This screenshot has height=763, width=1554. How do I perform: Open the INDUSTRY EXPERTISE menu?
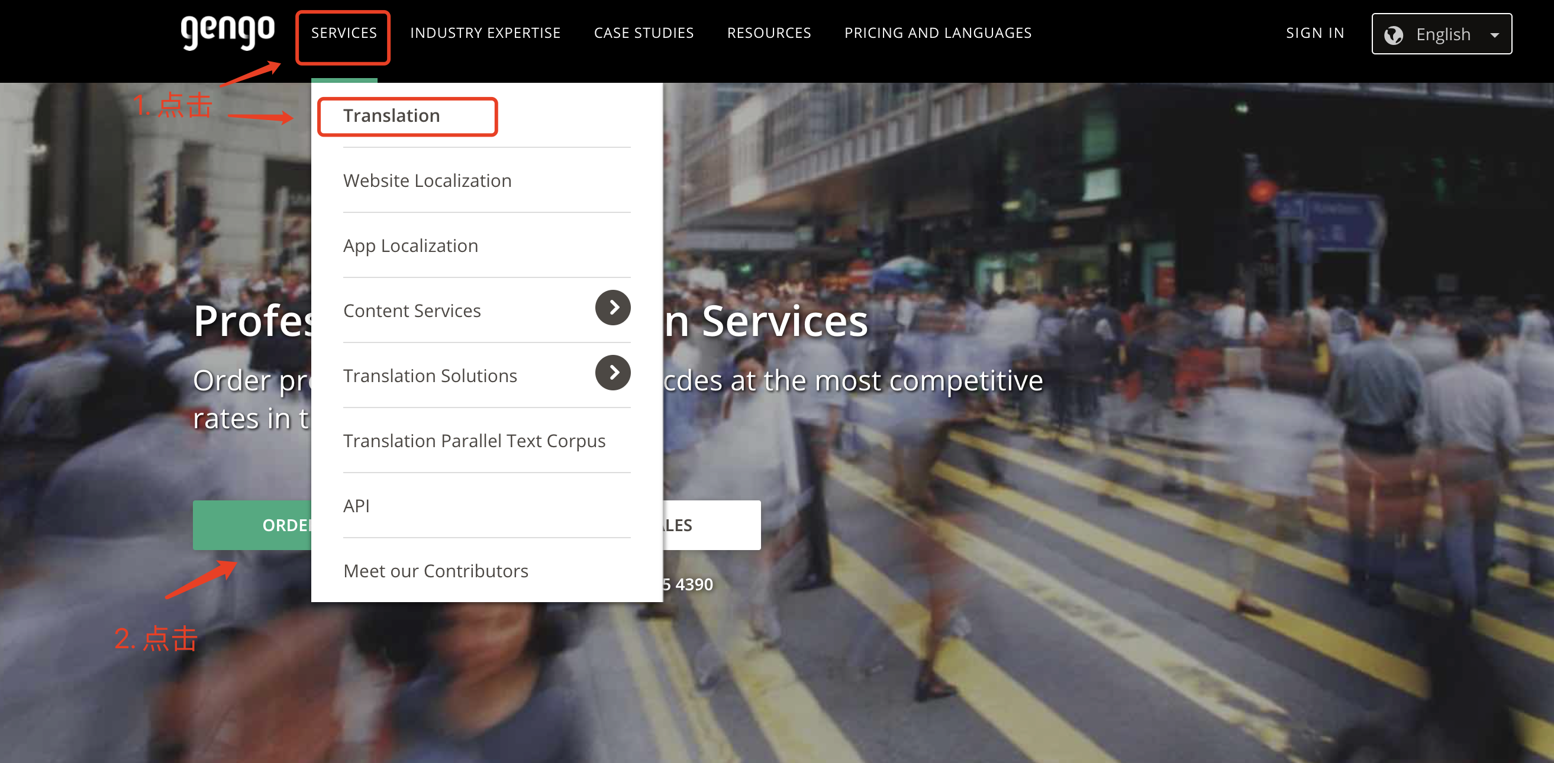tap(486, 33)
